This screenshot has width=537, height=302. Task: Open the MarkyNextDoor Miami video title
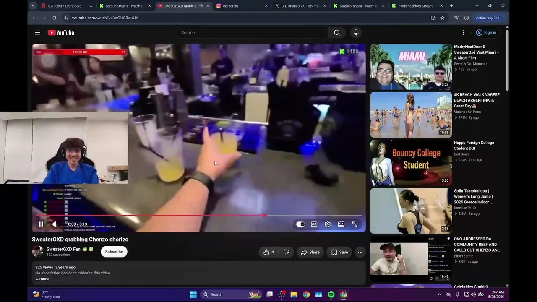click(476, 52)
